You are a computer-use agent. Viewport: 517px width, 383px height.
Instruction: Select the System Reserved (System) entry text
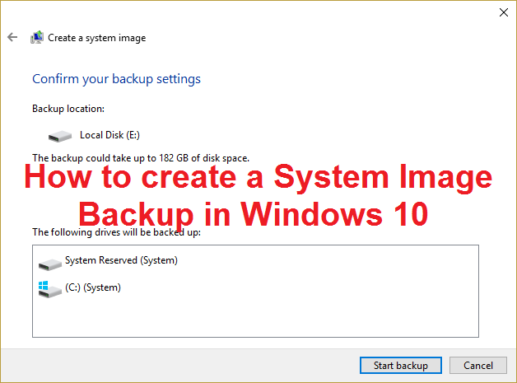[121, 260]
